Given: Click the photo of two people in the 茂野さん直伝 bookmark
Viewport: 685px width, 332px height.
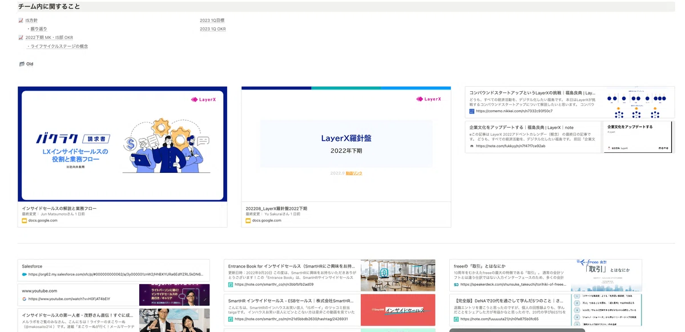Looking at the screenshot, I should tap(174, 320).
